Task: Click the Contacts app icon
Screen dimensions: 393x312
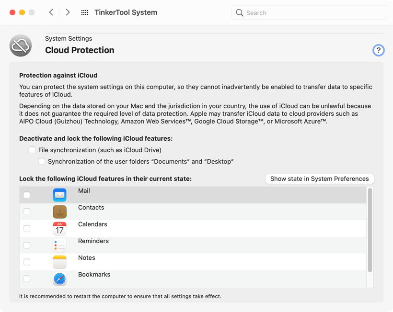Action: click(x=59, y=212)
